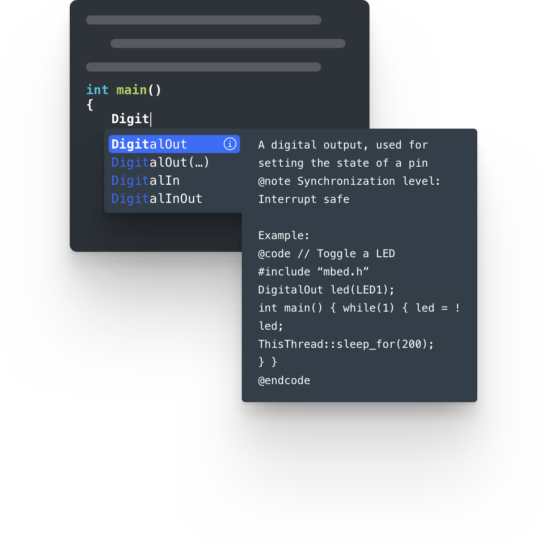
Task: Click the first gray placeholder code line
Action: [x=204, y=20]
